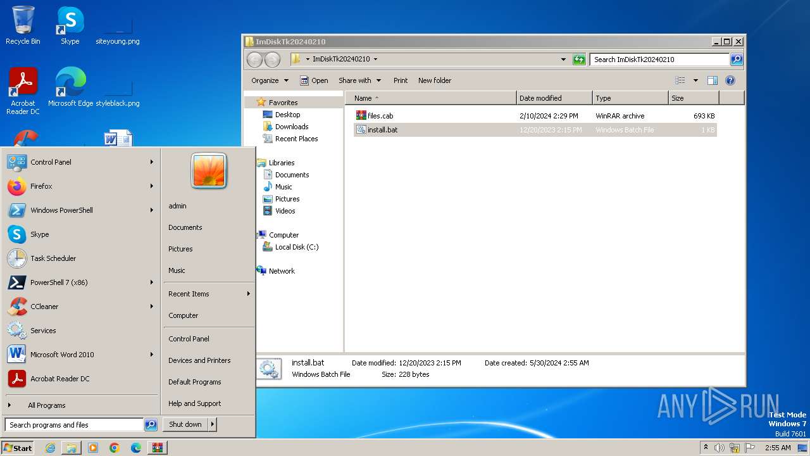Screen dimensions: 810x456
Task: Toggle the preview pane button
Action: click(712, 80)
